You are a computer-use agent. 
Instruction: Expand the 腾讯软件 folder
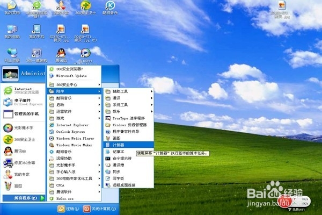pyautogui.click(x=75, y=192)
